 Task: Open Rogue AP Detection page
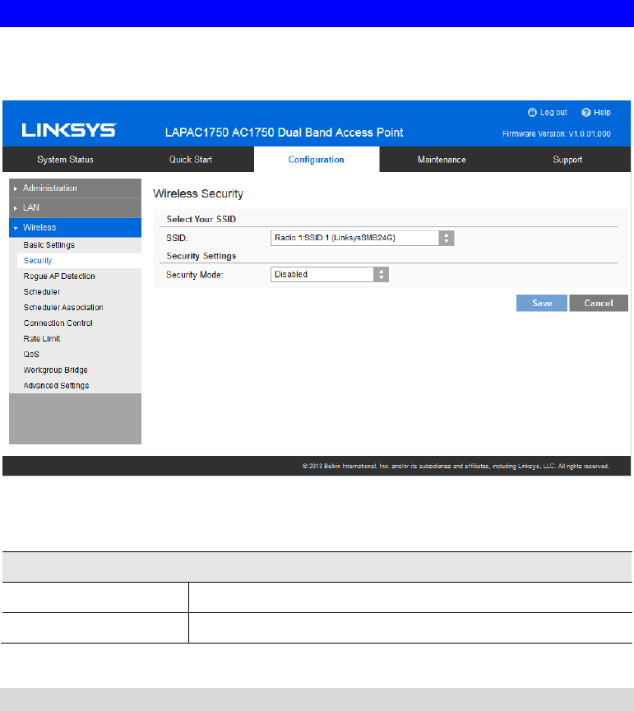tap(59, 276)
